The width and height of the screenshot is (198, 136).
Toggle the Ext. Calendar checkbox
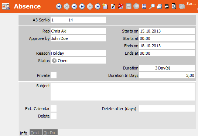pyautogui.click(x=54, y=109)
